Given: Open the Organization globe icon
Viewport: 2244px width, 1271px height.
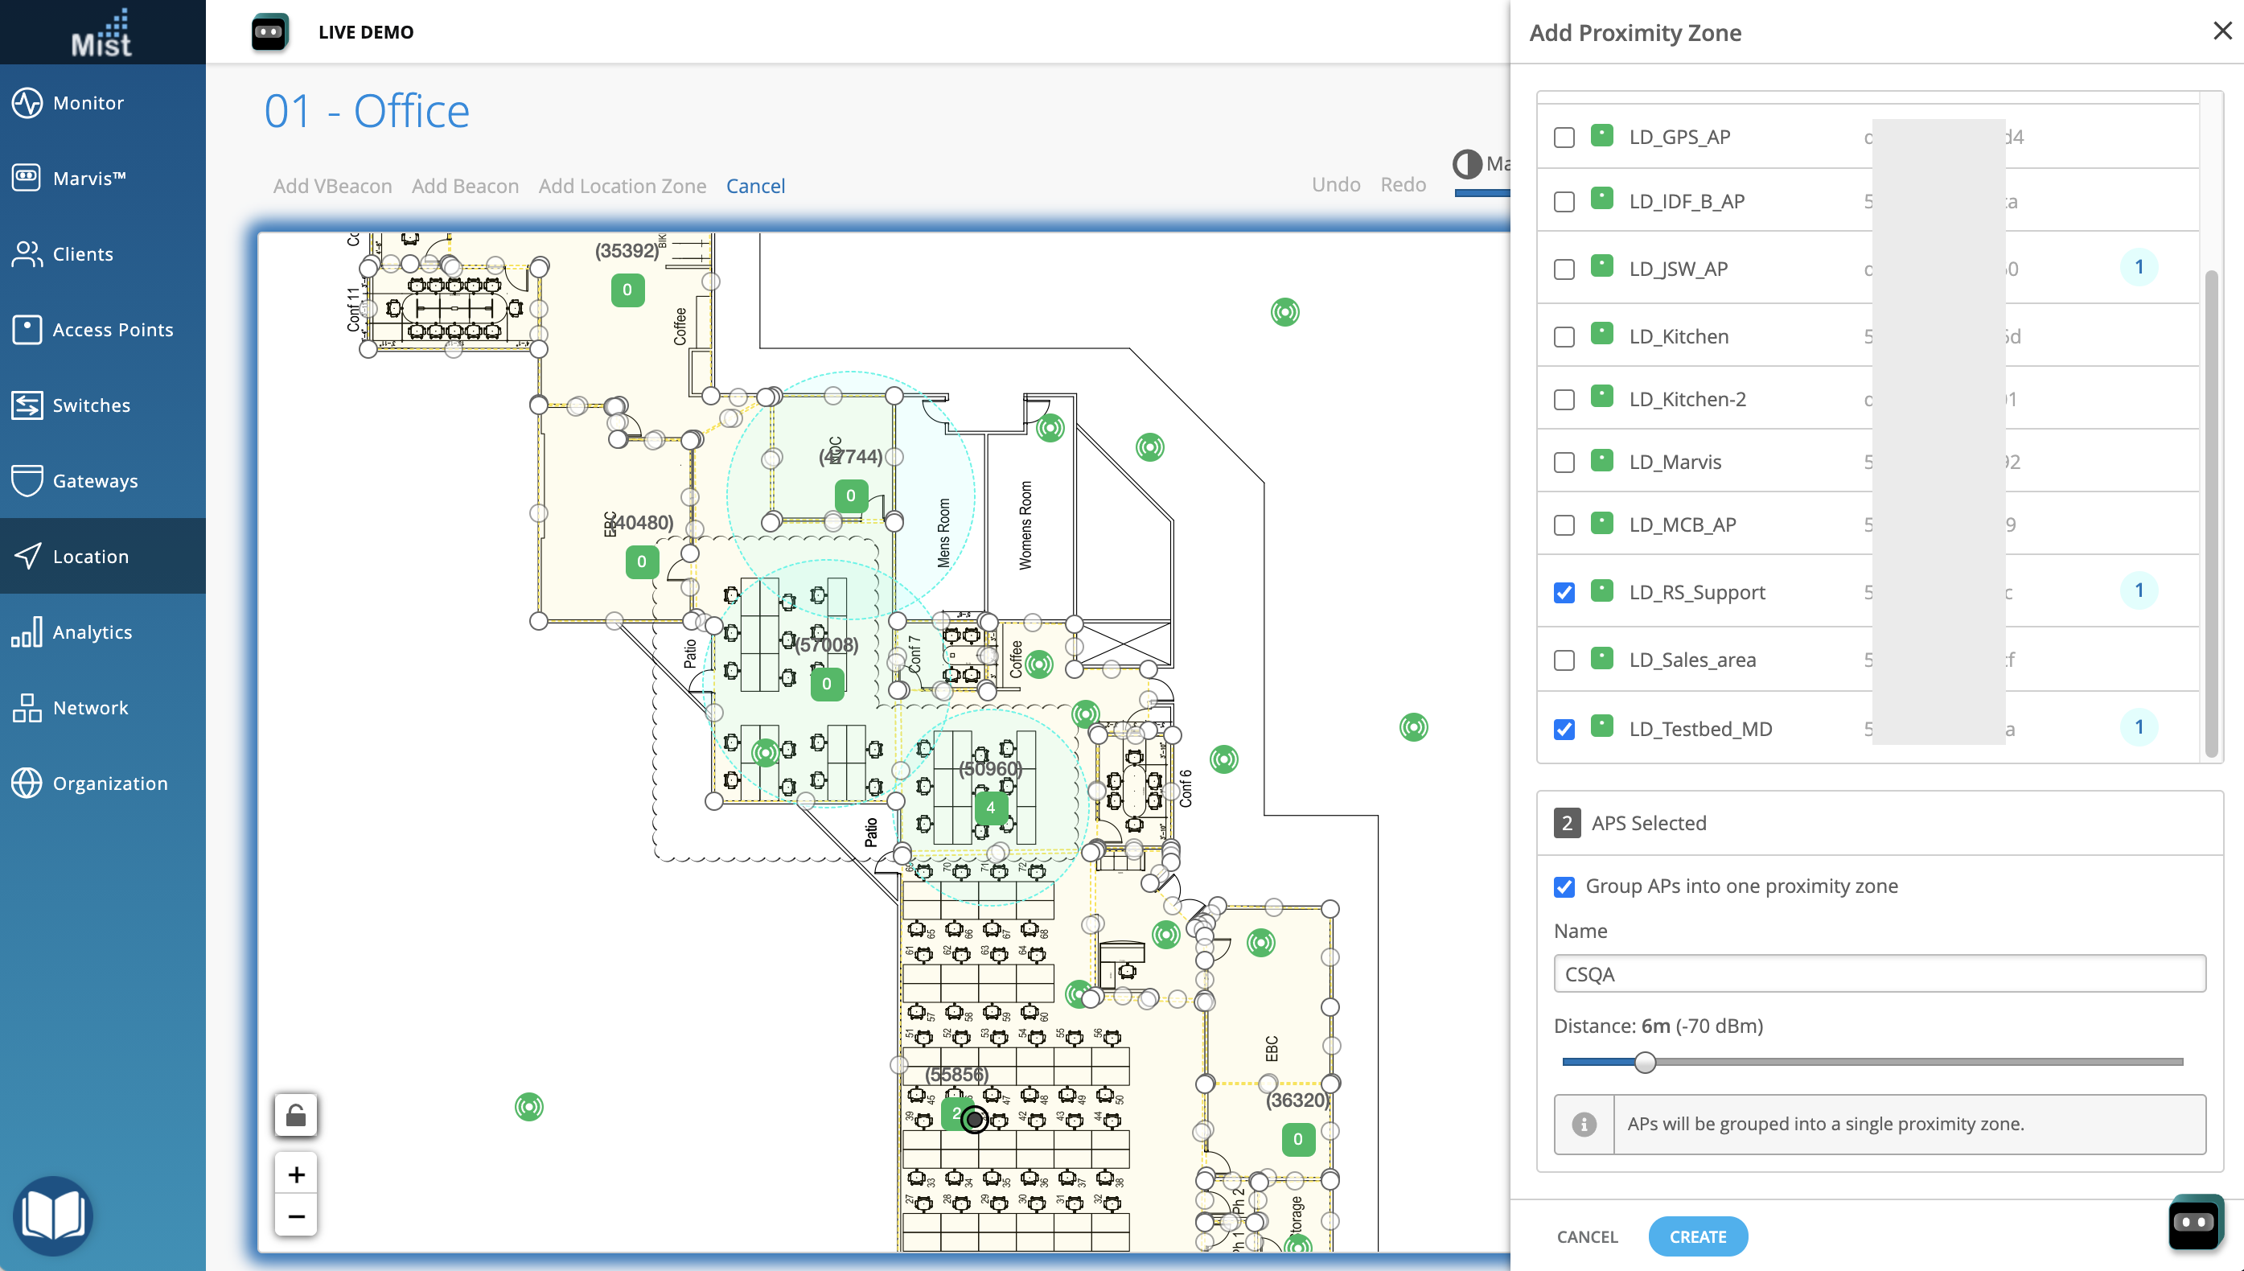Looking at the screenshot, I should 27,783.
